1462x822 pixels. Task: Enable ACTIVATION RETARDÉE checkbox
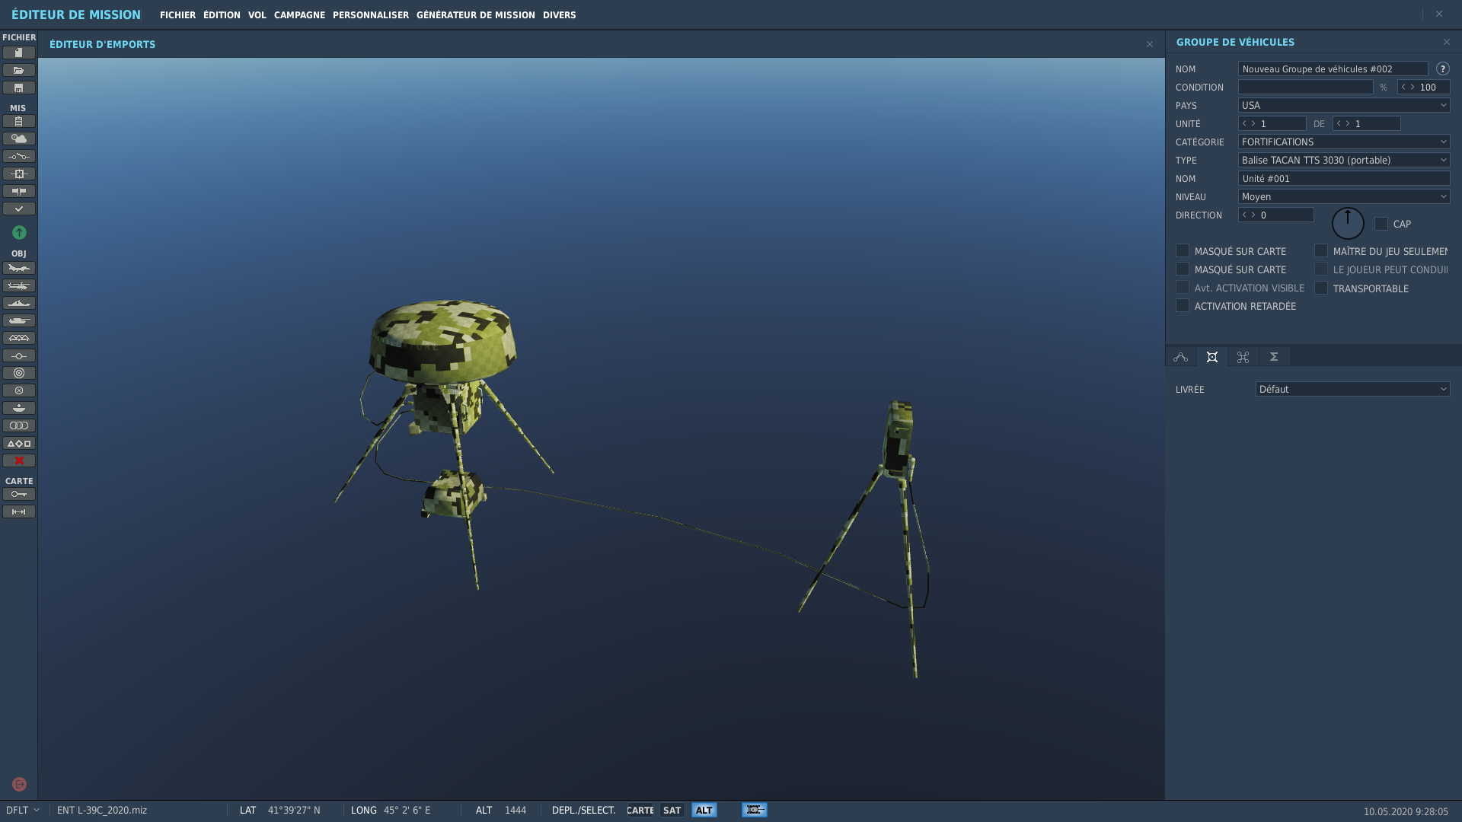[1182, 305]
